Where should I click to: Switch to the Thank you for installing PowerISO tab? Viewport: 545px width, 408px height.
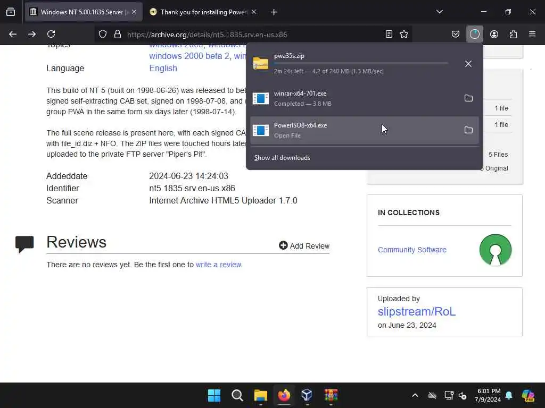(203, 12)
